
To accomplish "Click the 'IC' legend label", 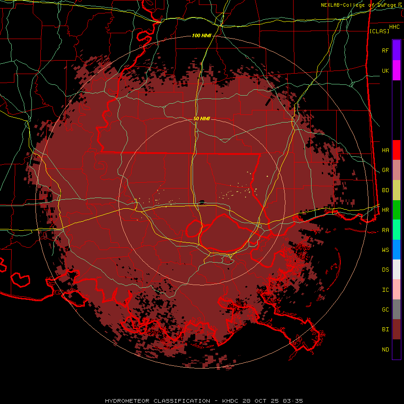I will coord(385,290).
